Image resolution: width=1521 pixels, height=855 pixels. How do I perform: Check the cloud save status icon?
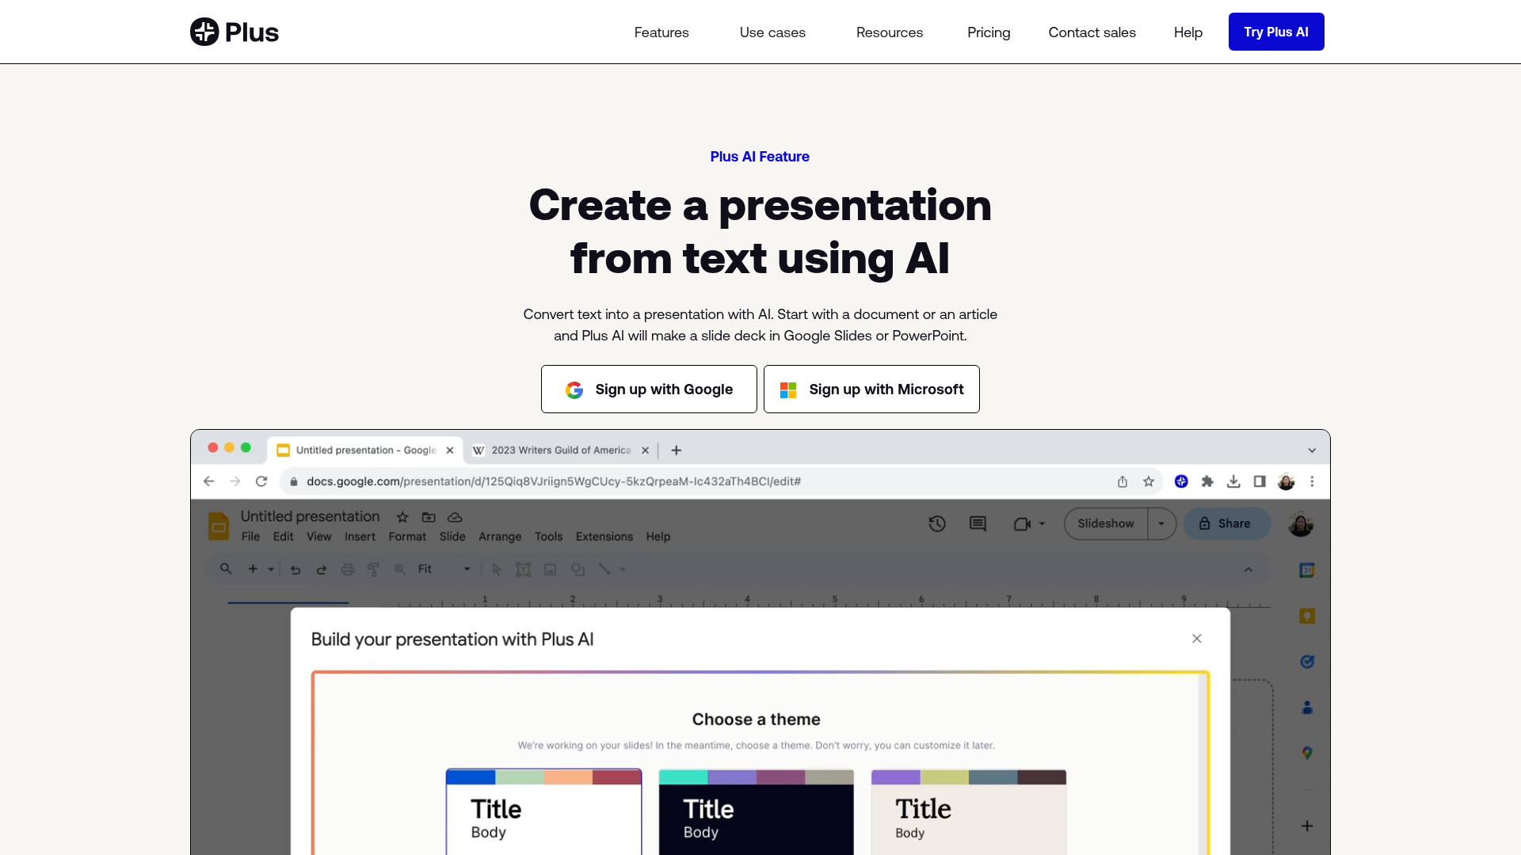(x=455, y=517)
